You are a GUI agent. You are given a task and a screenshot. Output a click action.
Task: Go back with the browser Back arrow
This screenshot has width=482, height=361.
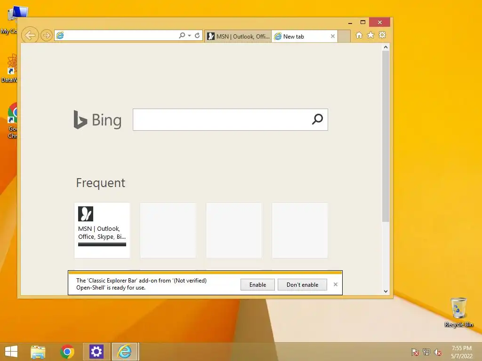coord(30,35)
